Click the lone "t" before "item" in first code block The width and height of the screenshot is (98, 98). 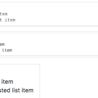pos(1,20)
